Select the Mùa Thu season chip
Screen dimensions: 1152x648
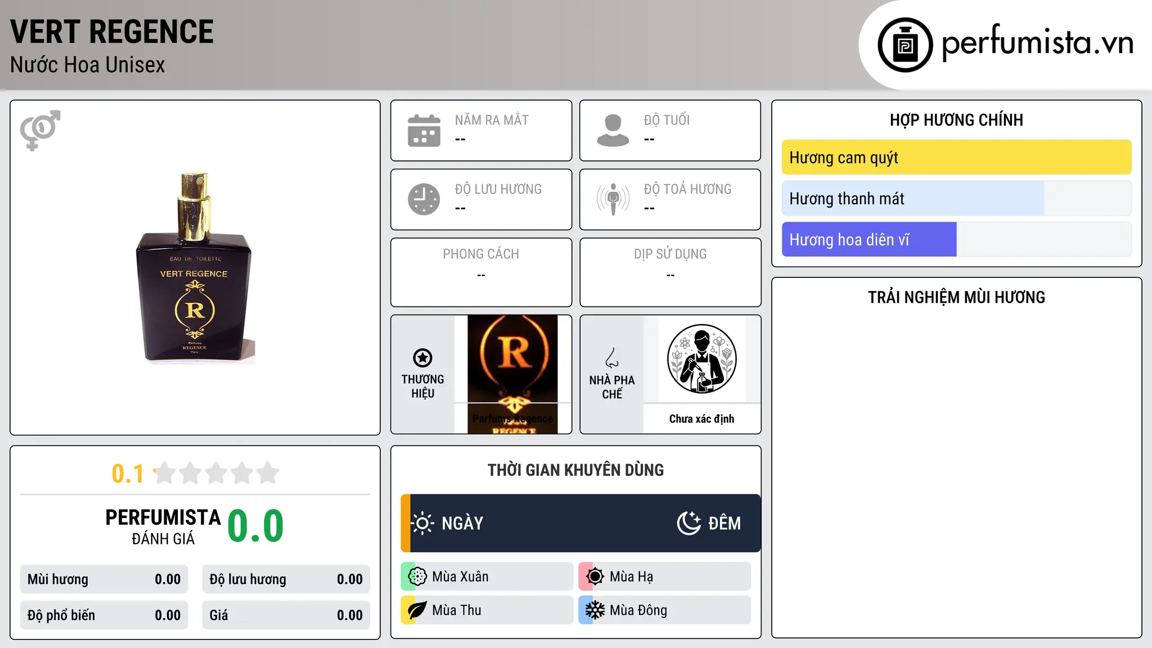[x=487, y=610]
